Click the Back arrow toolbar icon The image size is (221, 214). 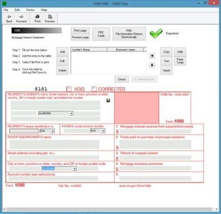tap(9, 17)
